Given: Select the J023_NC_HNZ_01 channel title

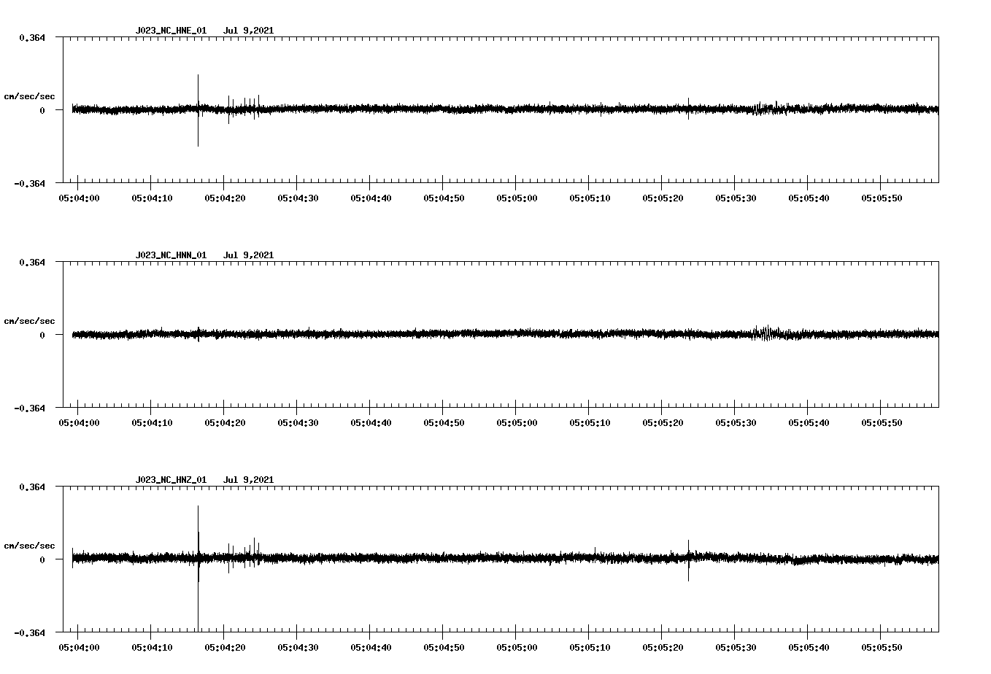Looking at the screenshot, I should (171, 480).
